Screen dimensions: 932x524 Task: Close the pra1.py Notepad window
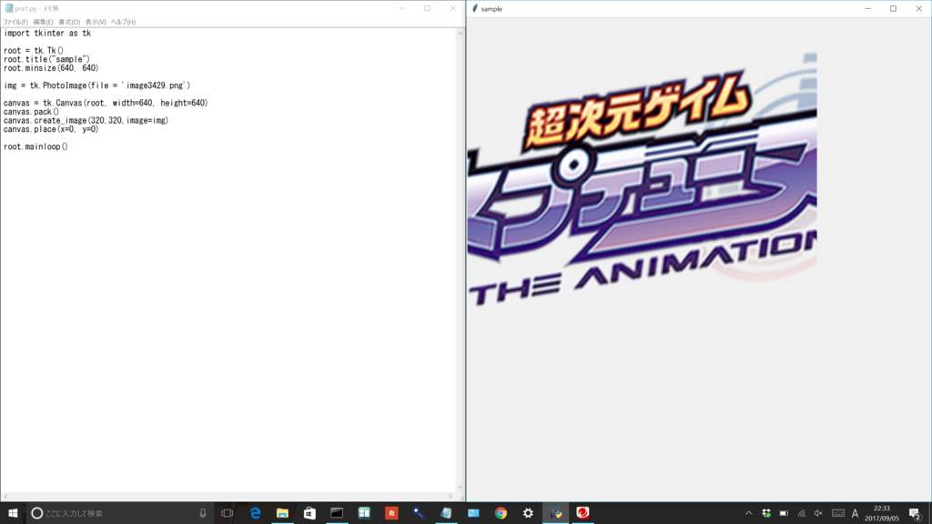click(453, 8)
